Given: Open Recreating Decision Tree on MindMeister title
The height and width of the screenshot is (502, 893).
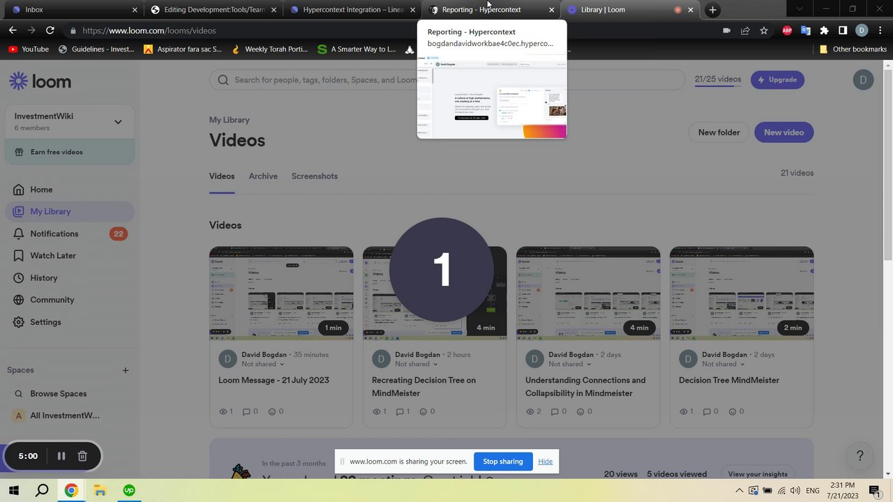Looking at the screenshot, I should point(423,387).
